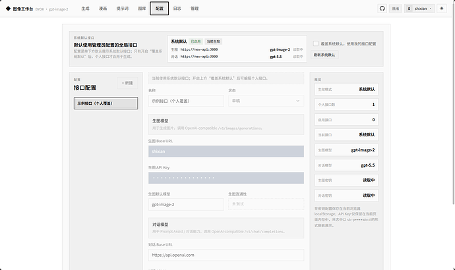
Task: Click the status badge beside GitHub icon
Action: click(x=396, y=9)
